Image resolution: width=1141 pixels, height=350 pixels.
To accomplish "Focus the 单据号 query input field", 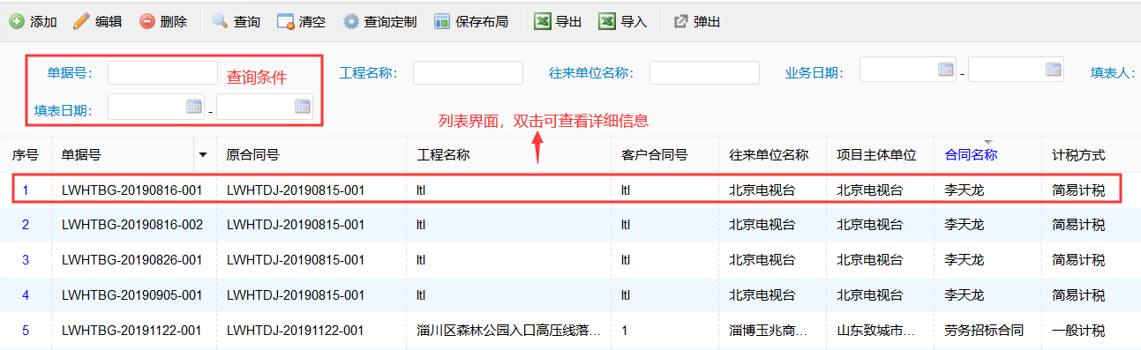I will pos(162,72).
